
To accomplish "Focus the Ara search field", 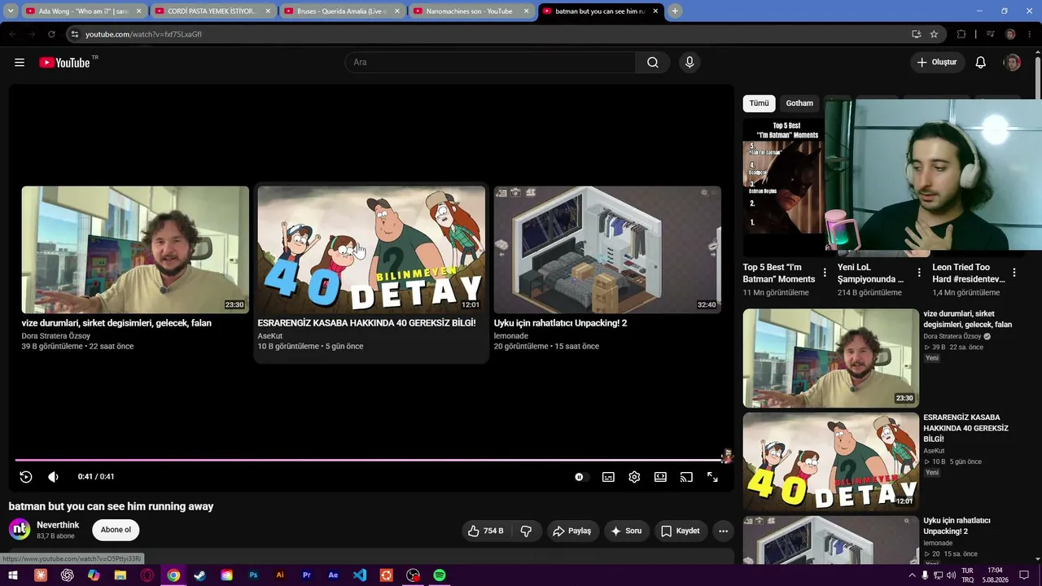I will (x=491, y=63).
